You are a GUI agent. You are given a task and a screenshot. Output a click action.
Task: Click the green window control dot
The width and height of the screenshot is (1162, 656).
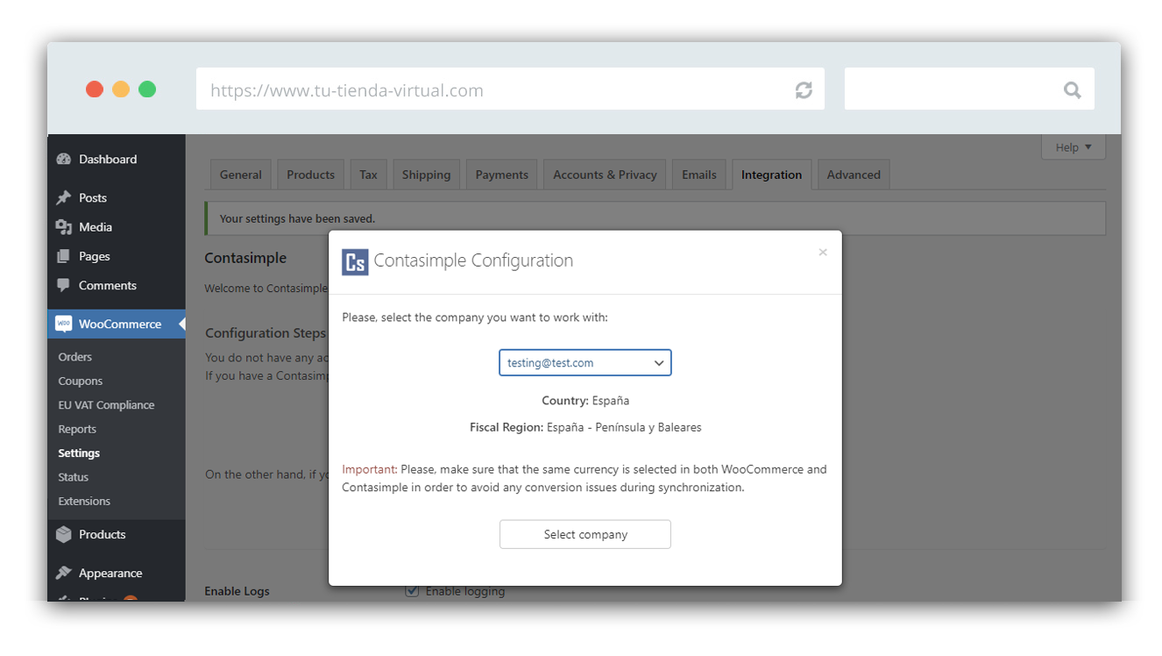(x=147, y=89)
